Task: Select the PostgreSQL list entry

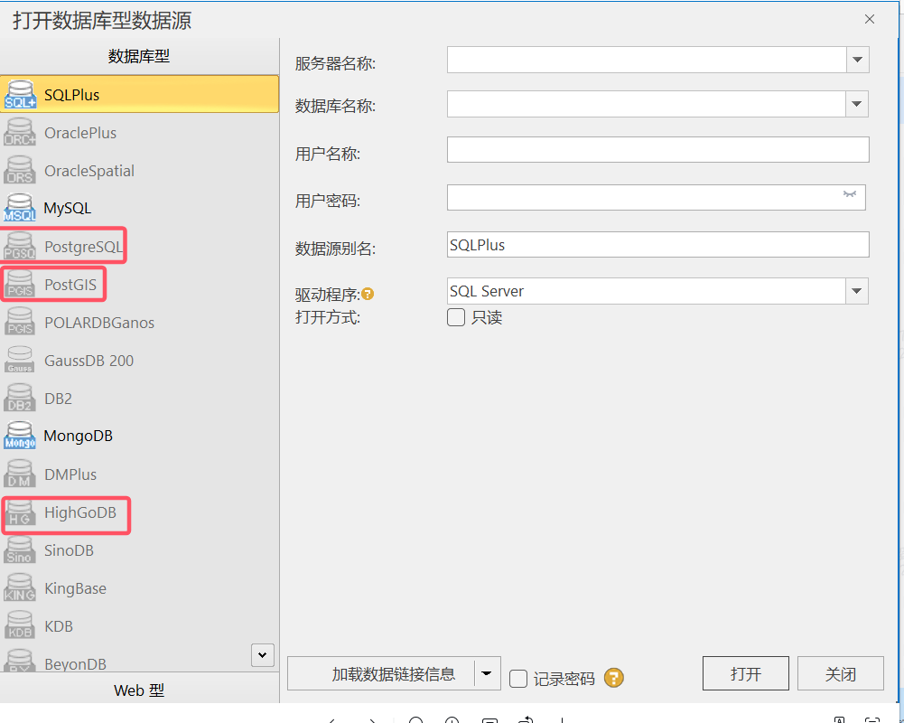Action: pyautogui.click(x=139, y=247)
